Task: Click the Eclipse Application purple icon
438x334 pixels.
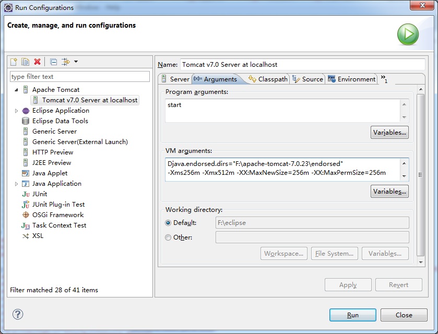Action: tap(26, 111)
